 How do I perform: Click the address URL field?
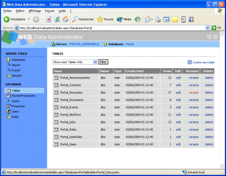(x=112, y=28)
